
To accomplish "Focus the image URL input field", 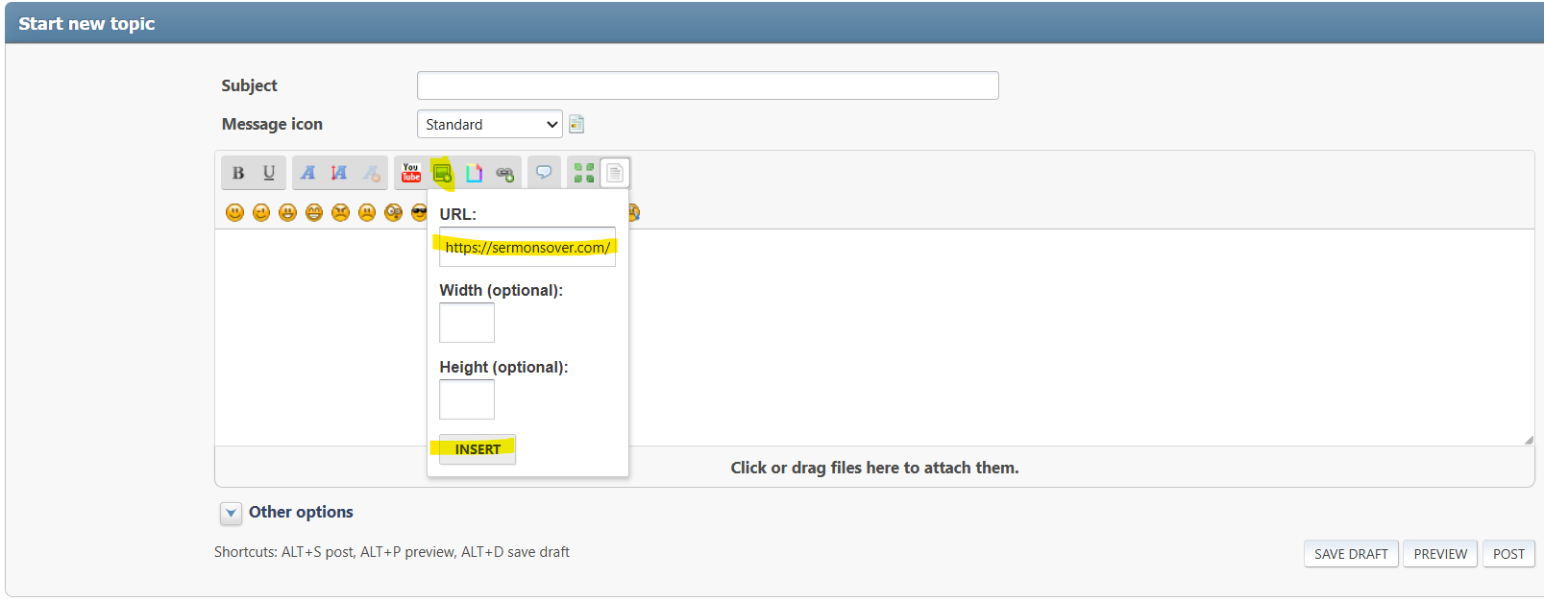I will (527, 248).
